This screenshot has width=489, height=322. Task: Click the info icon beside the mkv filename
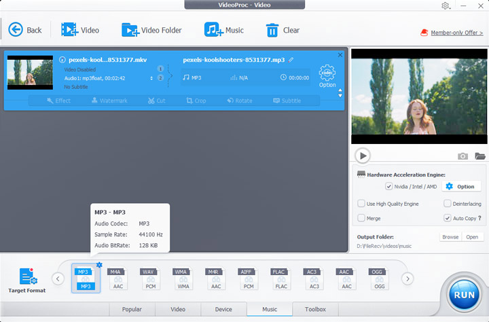pyautogui.click(x=62, y=60)
